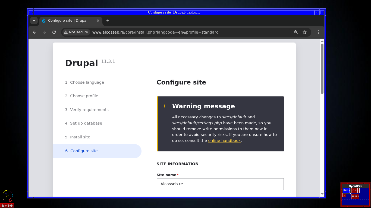Focus the blue New window in the pager
The width and height of the screenshot is (371, 208).
coord(346,190)
